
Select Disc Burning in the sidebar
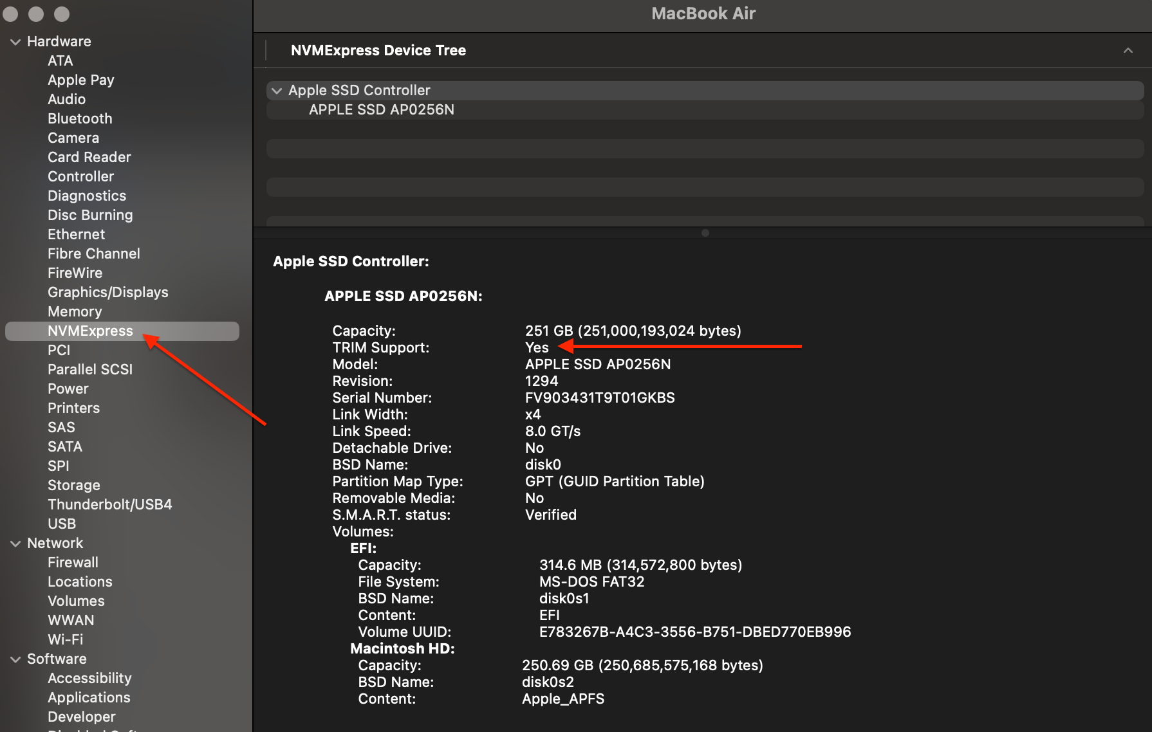click(90, 215)
